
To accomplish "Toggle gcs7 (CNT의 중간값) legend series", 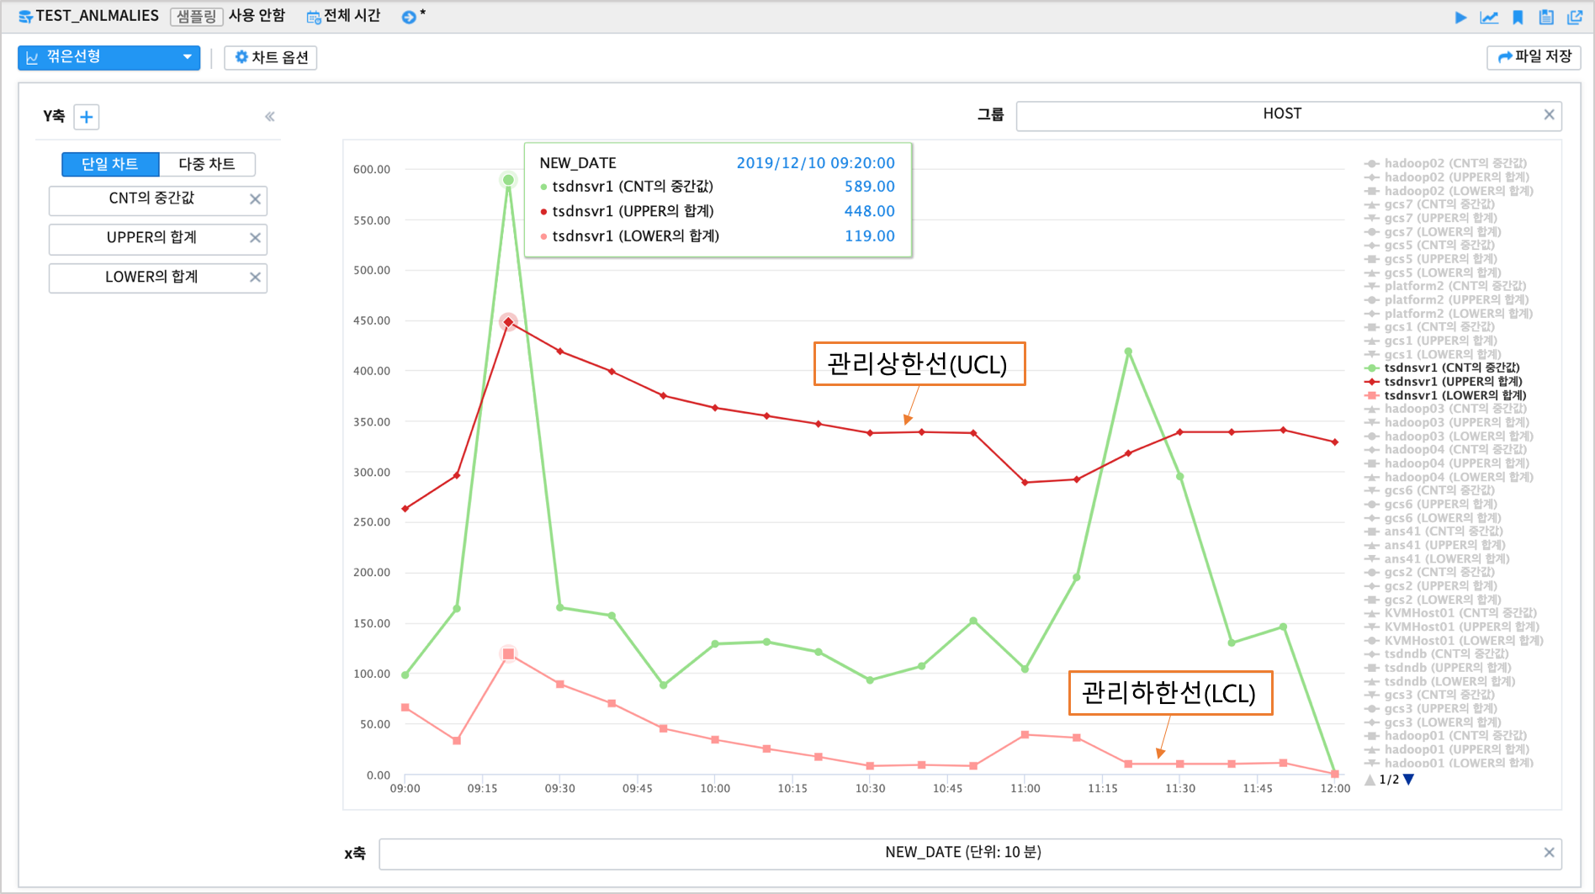I will [x=1429, y=204].
